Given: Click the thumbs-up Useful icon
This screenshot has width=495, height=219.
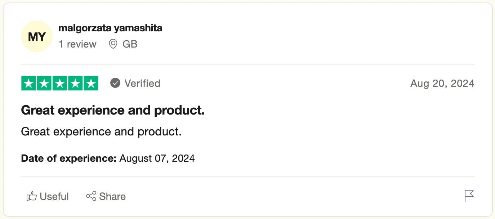Looking at the screenshot, I should click(32, 196).
